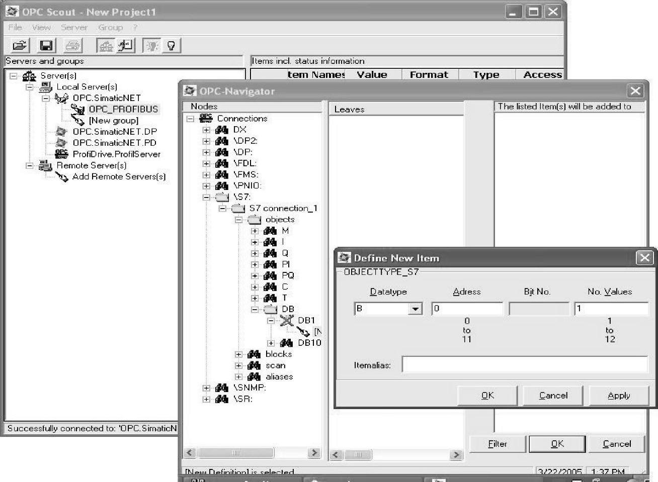Open the Datatype dropdown showing B
Screen dimensions: 658x482
click(415, 309)
